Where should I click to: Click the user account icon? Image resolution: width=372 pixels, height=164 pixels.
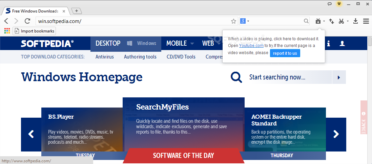click(342, 44)
